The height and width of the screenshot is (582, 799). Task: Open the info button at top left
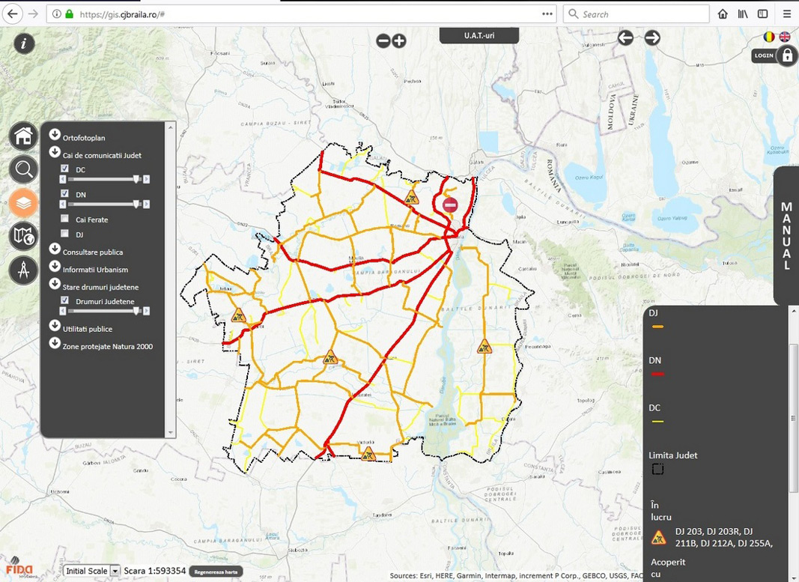tap(24, 43)
